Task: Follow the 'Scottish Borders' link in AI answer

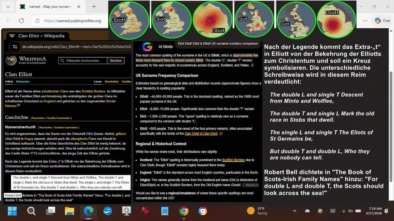Action: point(233,160)
